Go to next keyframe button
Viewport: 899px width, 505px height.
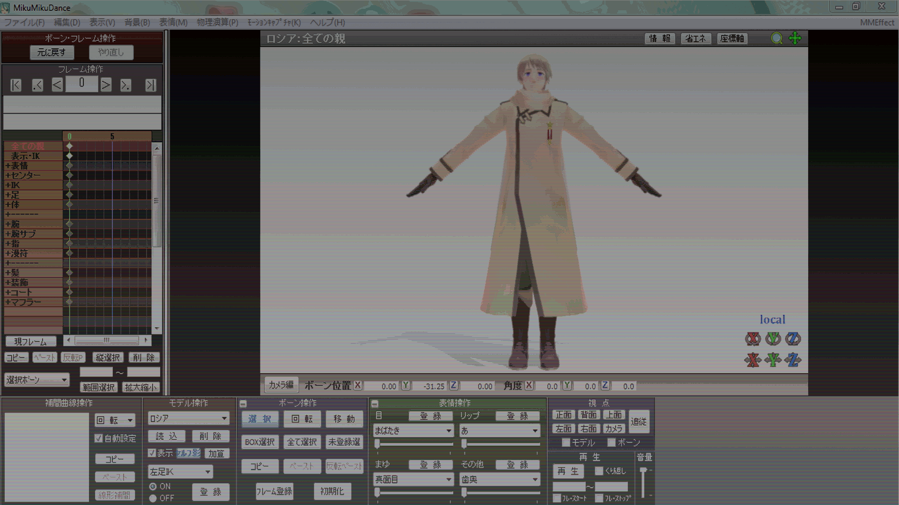pos(125,85)
